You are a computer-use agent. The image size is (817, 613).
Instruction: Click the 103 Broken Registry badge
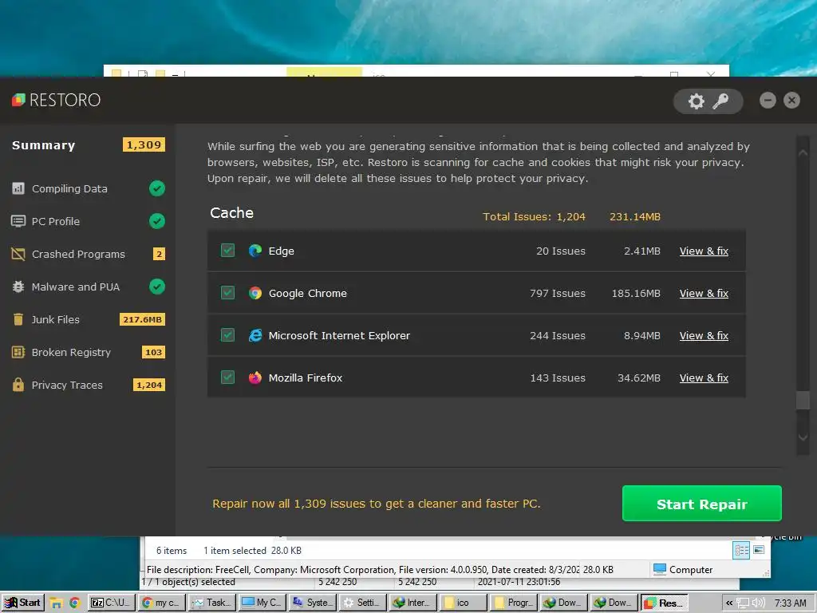tap(153, 352)
